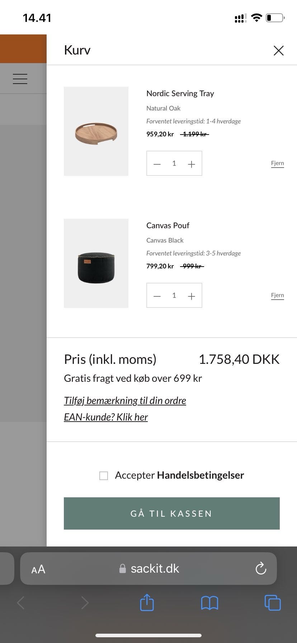Open Safari bookmarks
Viewport: 297px width, 643px height.
209,603
